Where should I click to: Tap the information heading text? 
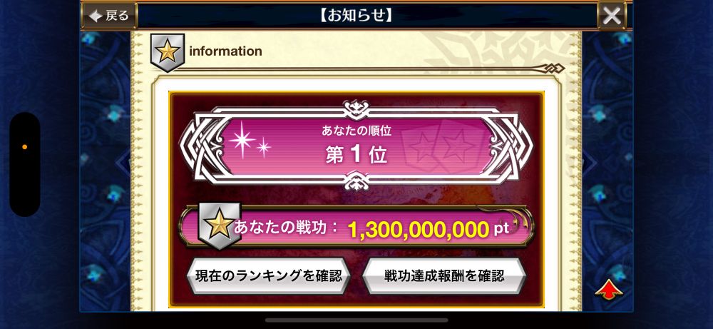225,51
